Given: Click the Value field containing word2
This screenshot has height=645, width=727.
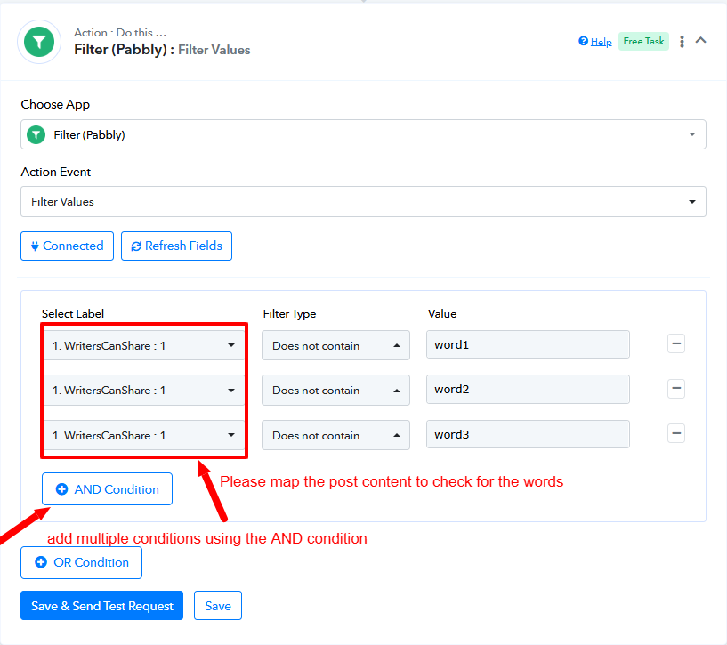Looking at the screenshot, I should [x=528, y=389].
